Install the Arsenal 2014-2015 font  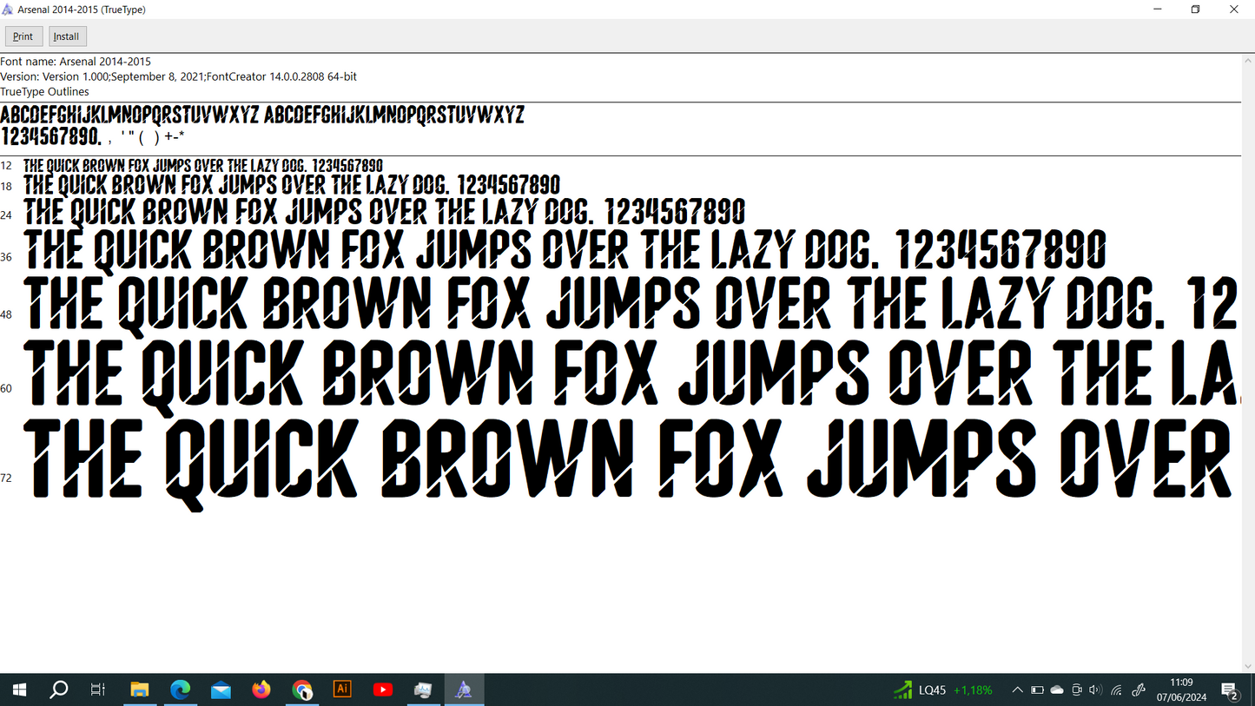(67, 36)
